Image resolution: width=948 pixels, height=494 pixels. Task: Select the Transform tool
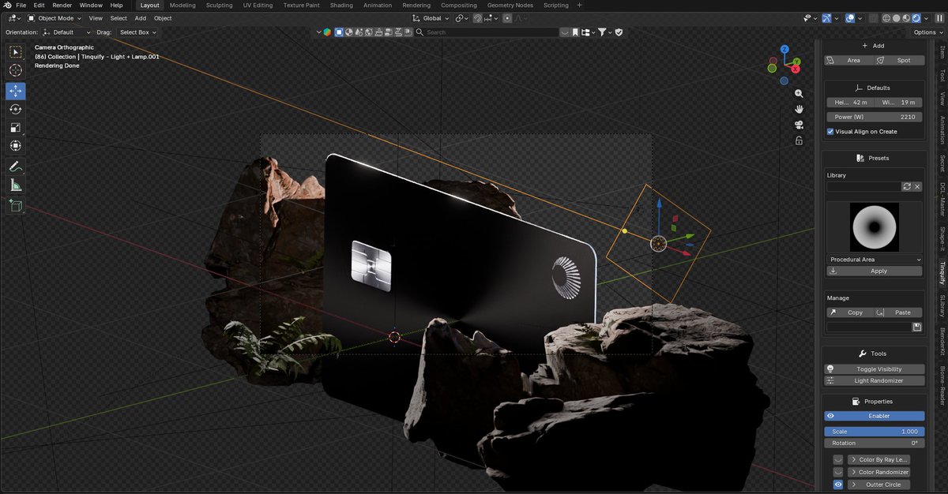pos(16,146)
